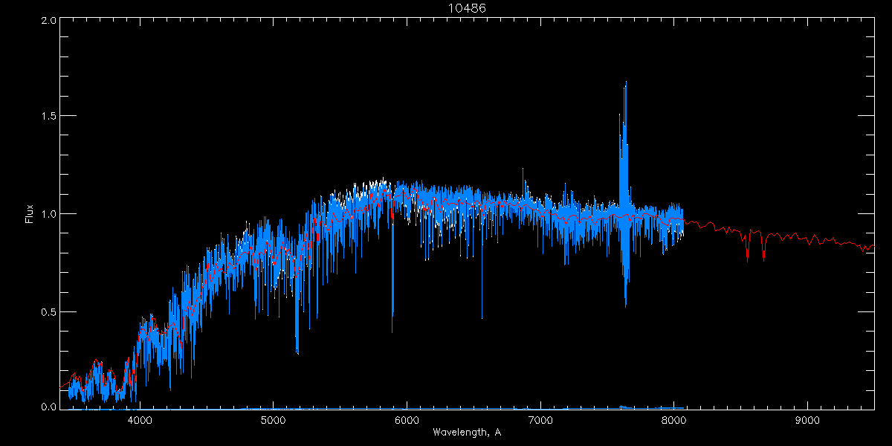Click the 8000 x-axis tick label
Viewport: 892px width, 446px height.
673,419
